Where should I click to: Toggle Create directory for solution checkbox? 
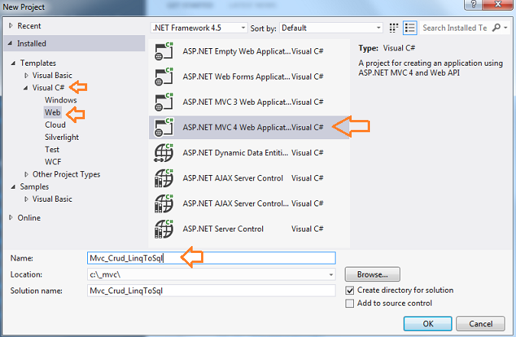coord(349,290)
